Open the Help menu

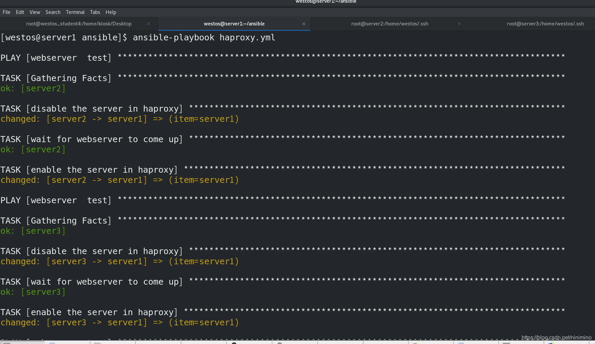pos(111,12)
